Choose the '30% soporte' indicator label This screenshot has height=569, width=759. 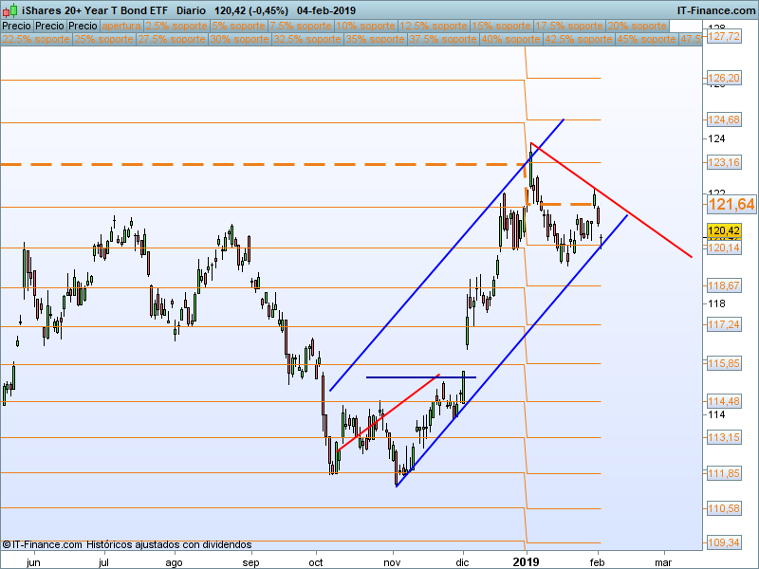coord(240,39)
